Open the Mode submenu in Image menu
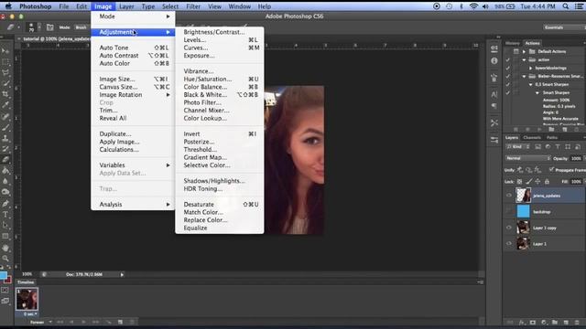 133,16
